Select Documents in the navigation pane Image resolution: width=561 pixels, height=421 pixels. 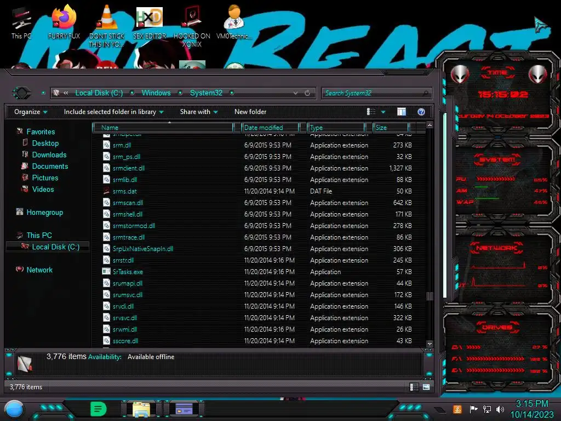click(50, 166)
